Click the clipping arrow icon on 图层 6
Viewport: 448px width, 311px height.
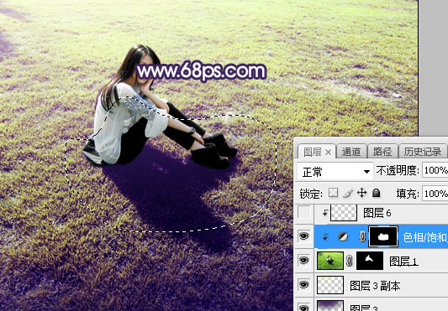[x=325, y=213]
